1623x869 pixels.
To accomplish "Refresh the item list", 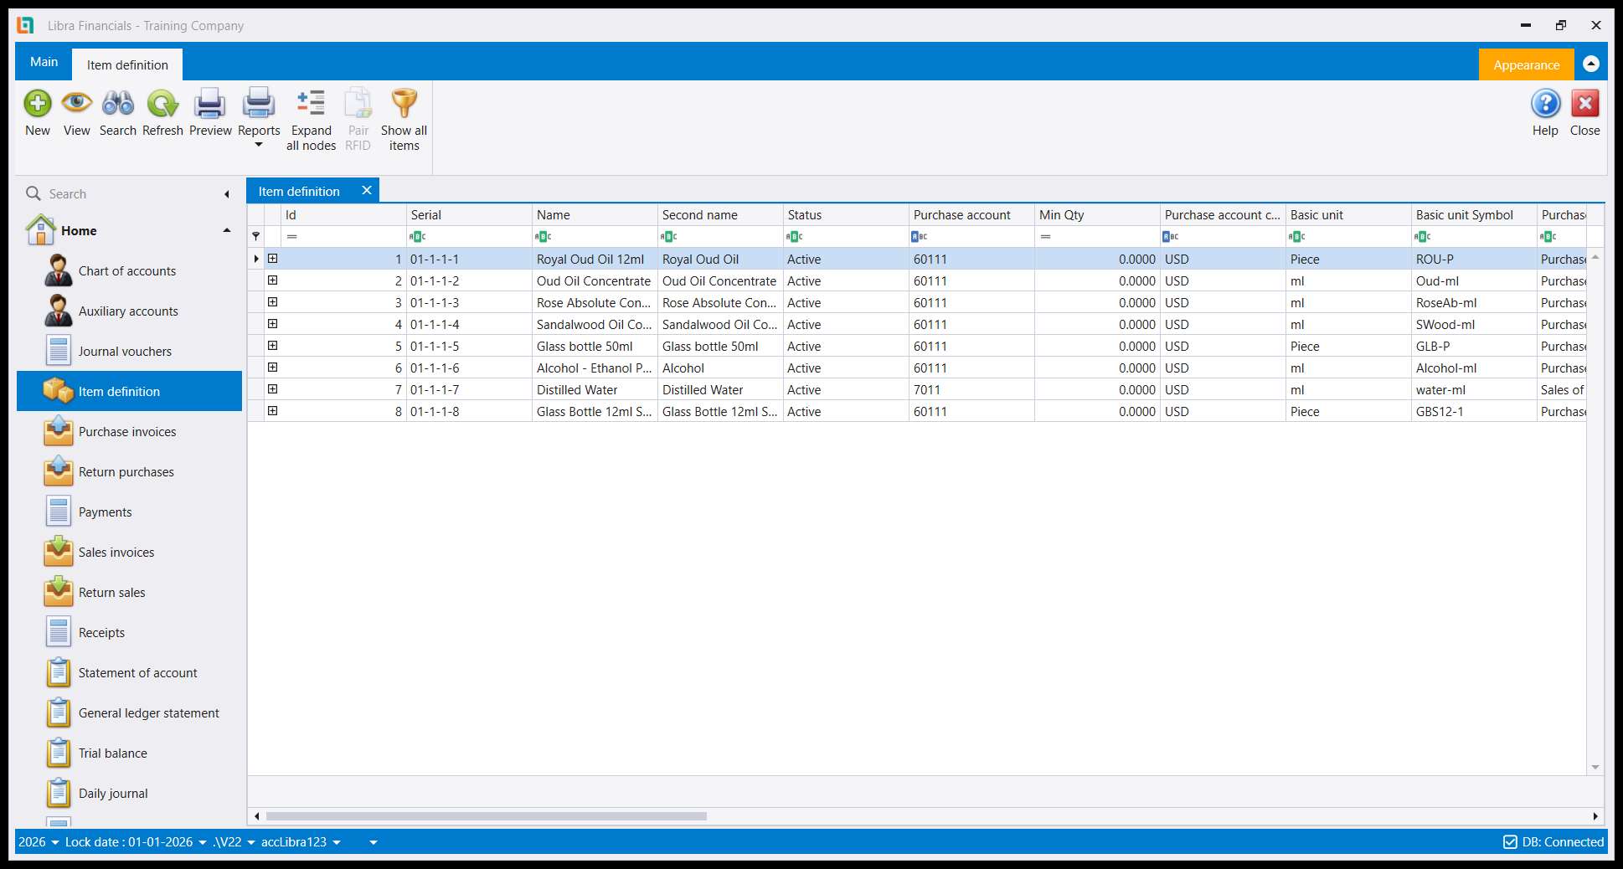I will (162, 112).
